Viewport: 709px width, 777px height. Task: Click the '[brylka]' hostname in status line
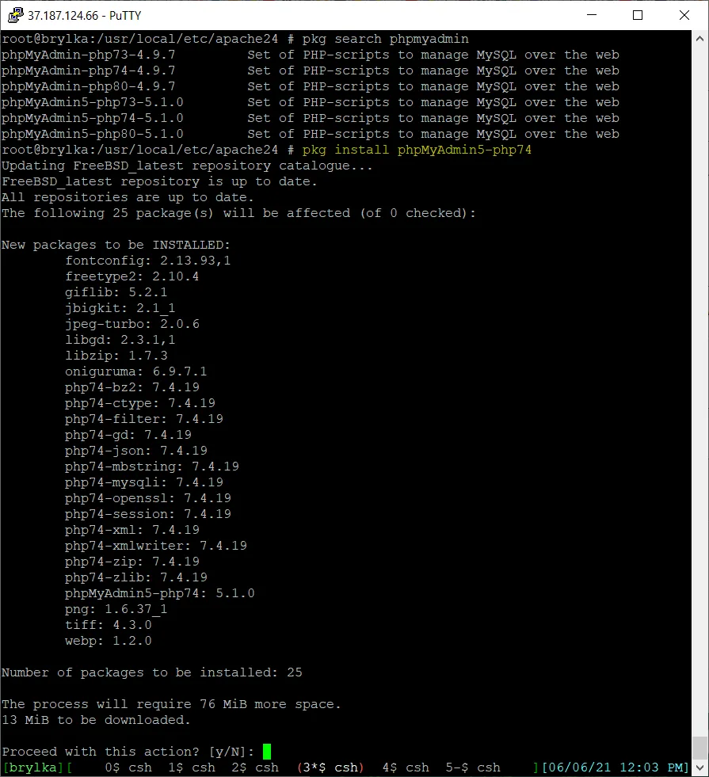[x=33, y=767]
